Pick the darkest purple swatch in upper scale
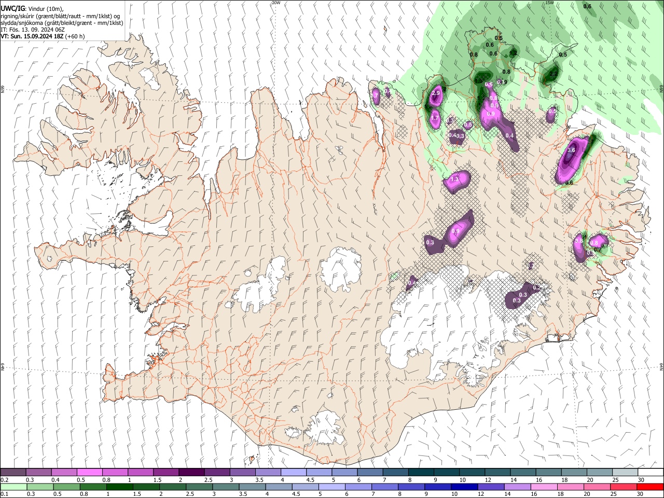This screenshot has height=498, width=664. 191,472
